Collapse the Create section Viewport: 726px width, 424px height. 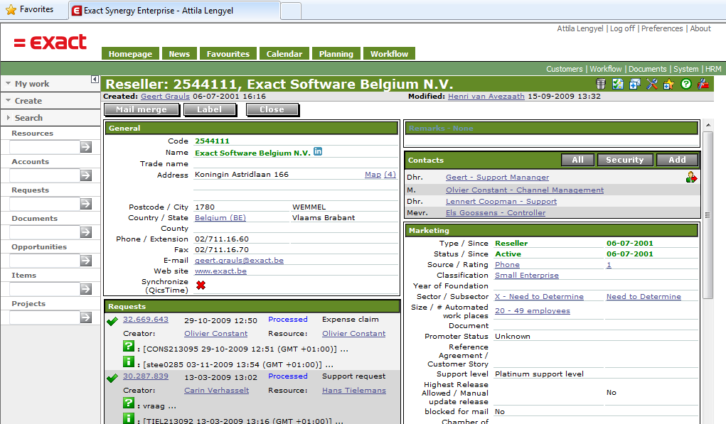click(x=8, y=100)
